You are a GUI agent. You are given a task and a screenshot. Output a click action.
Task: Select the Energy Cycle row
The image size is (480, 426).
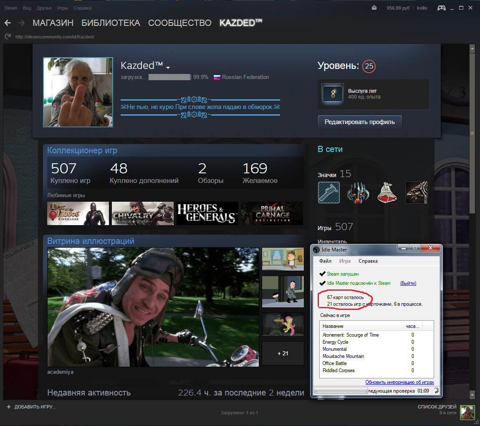coord(376,342)
